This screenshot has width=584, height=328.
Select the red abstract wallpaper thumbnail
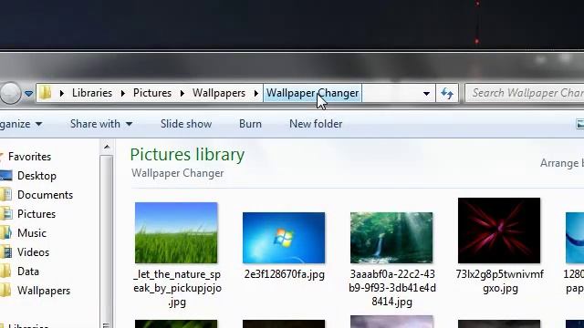coord(499,231)
